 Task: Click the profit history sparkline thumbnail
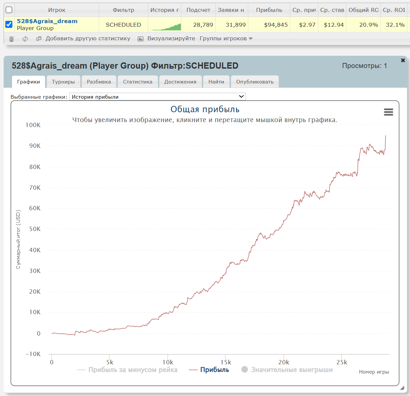[165, 25]
